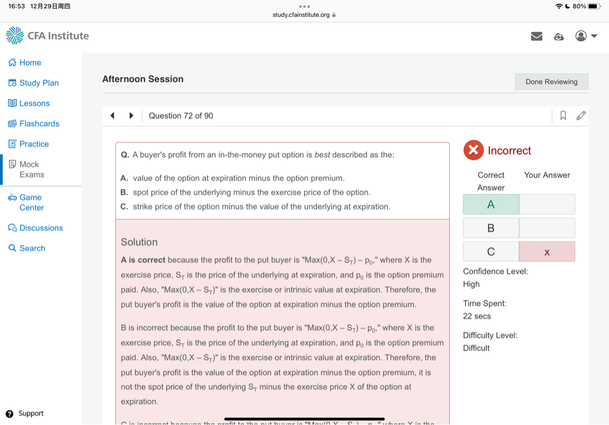The image size is (609, 425).
Task: Click the Solution heading
Action: pyautogui.click(x=139, y=242)
